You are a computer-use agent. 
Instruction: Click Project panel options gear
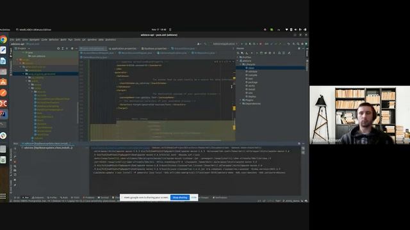[72, 49]
